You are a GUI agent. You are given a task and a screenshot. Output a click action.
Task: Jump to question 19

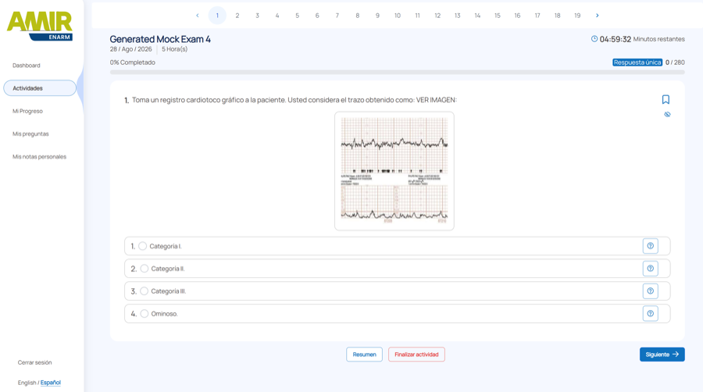577,16
